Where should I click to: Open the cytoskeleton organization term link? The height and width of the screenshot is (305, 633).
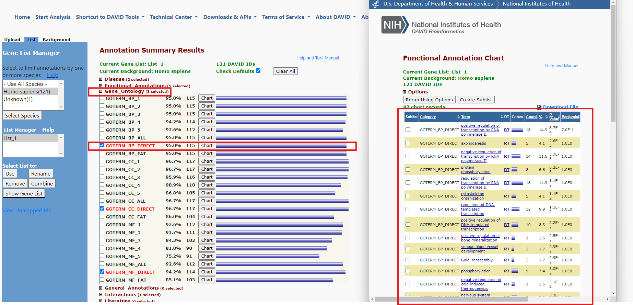pyautogui.click(x=472, y=196)
